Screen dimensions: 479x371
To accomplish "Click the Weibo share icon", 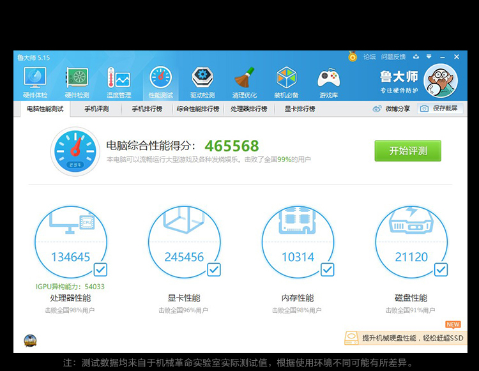I will pyautogui.click(x=377, y=109).
